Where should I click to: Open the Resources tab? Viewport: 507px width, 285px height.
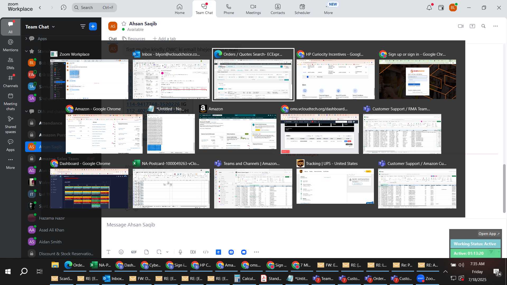(x=134, y=39)
